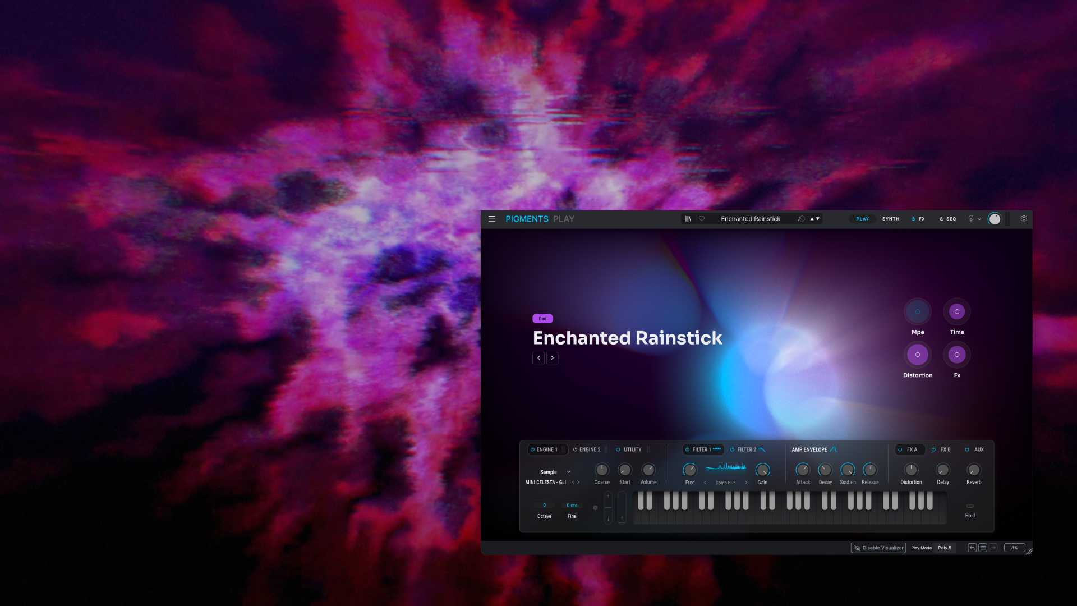Click the redo arrow in status bar
Viewport: 1077px width, 606px height.
click(993, 548)
